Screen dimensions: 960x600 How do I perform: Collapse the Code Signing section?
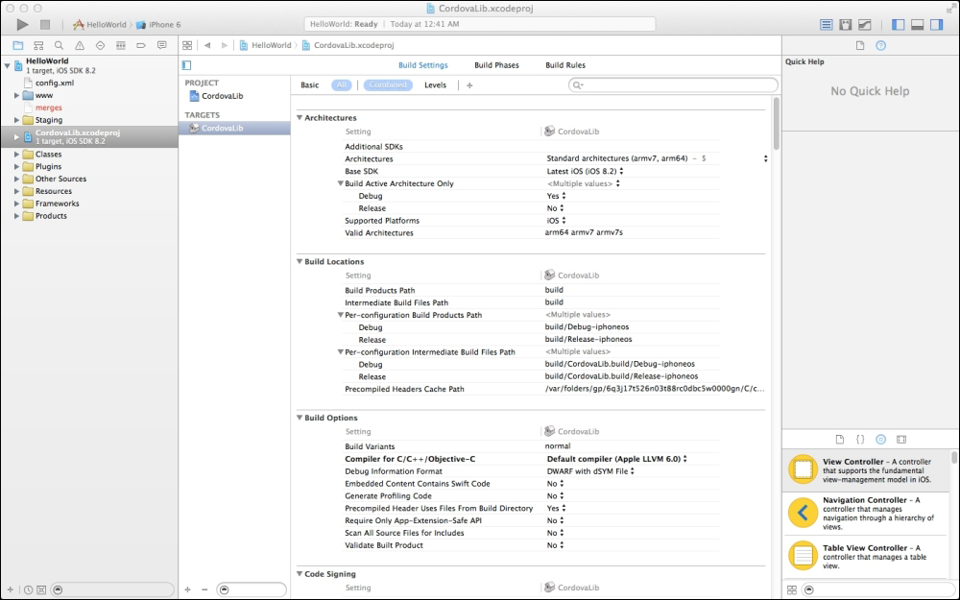(x=300, y=574)
